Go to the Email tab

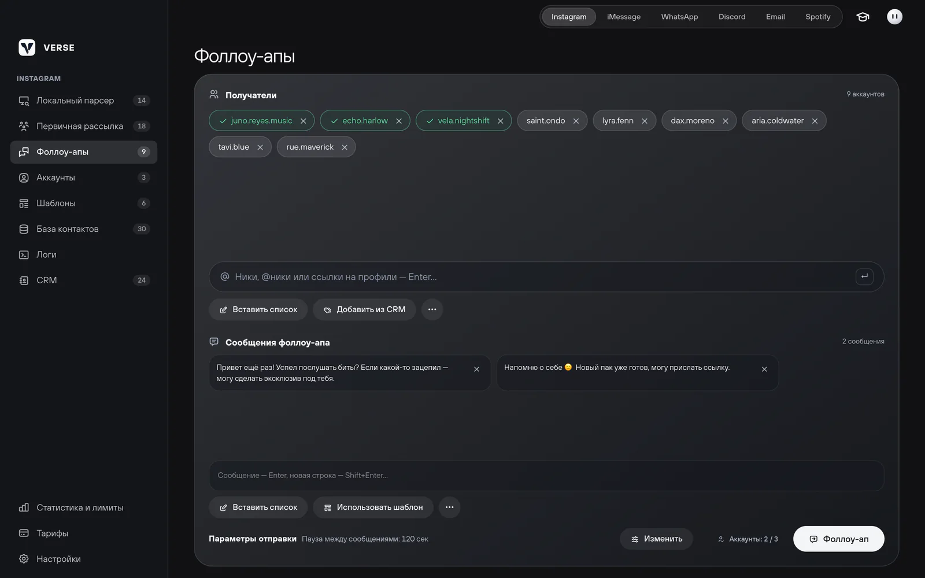(x=775, y=17)
